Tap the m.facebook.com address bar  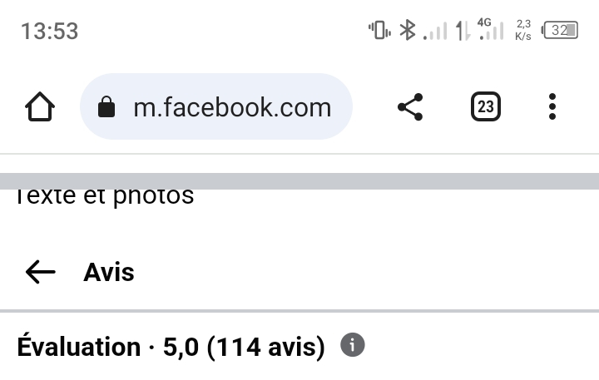coord(231,107)
